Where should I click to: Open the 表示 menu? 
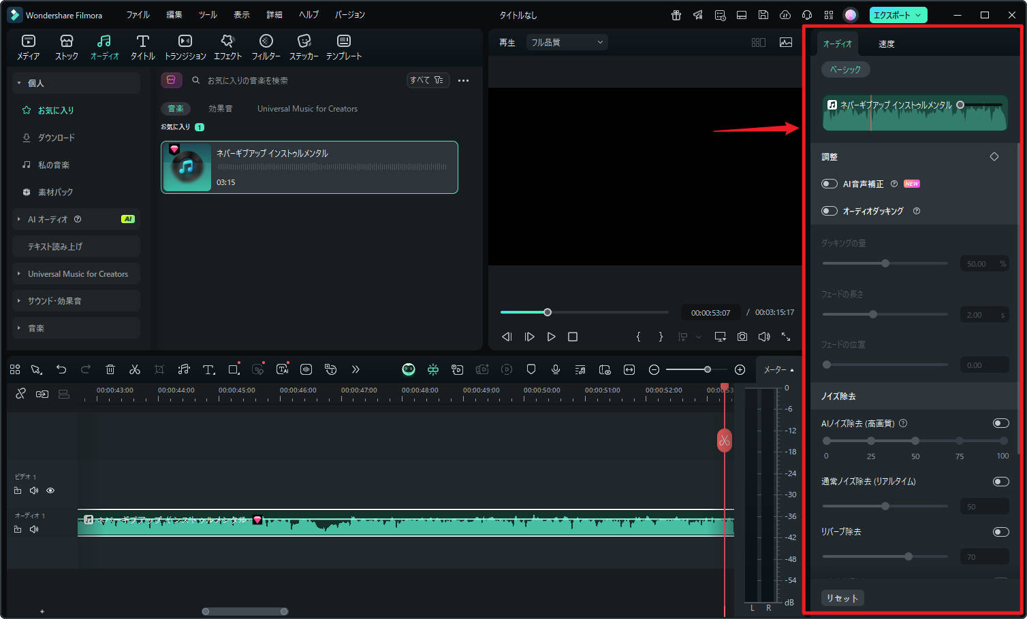point(242,15)
